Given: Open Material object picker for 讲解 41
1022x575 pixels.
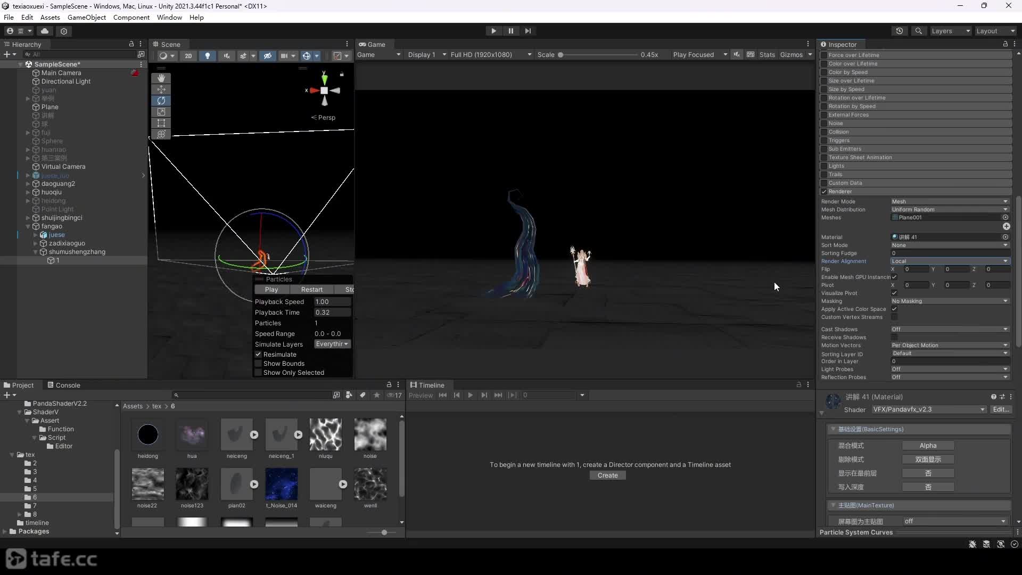Looking at the screenshot, I should point(1005,237).
